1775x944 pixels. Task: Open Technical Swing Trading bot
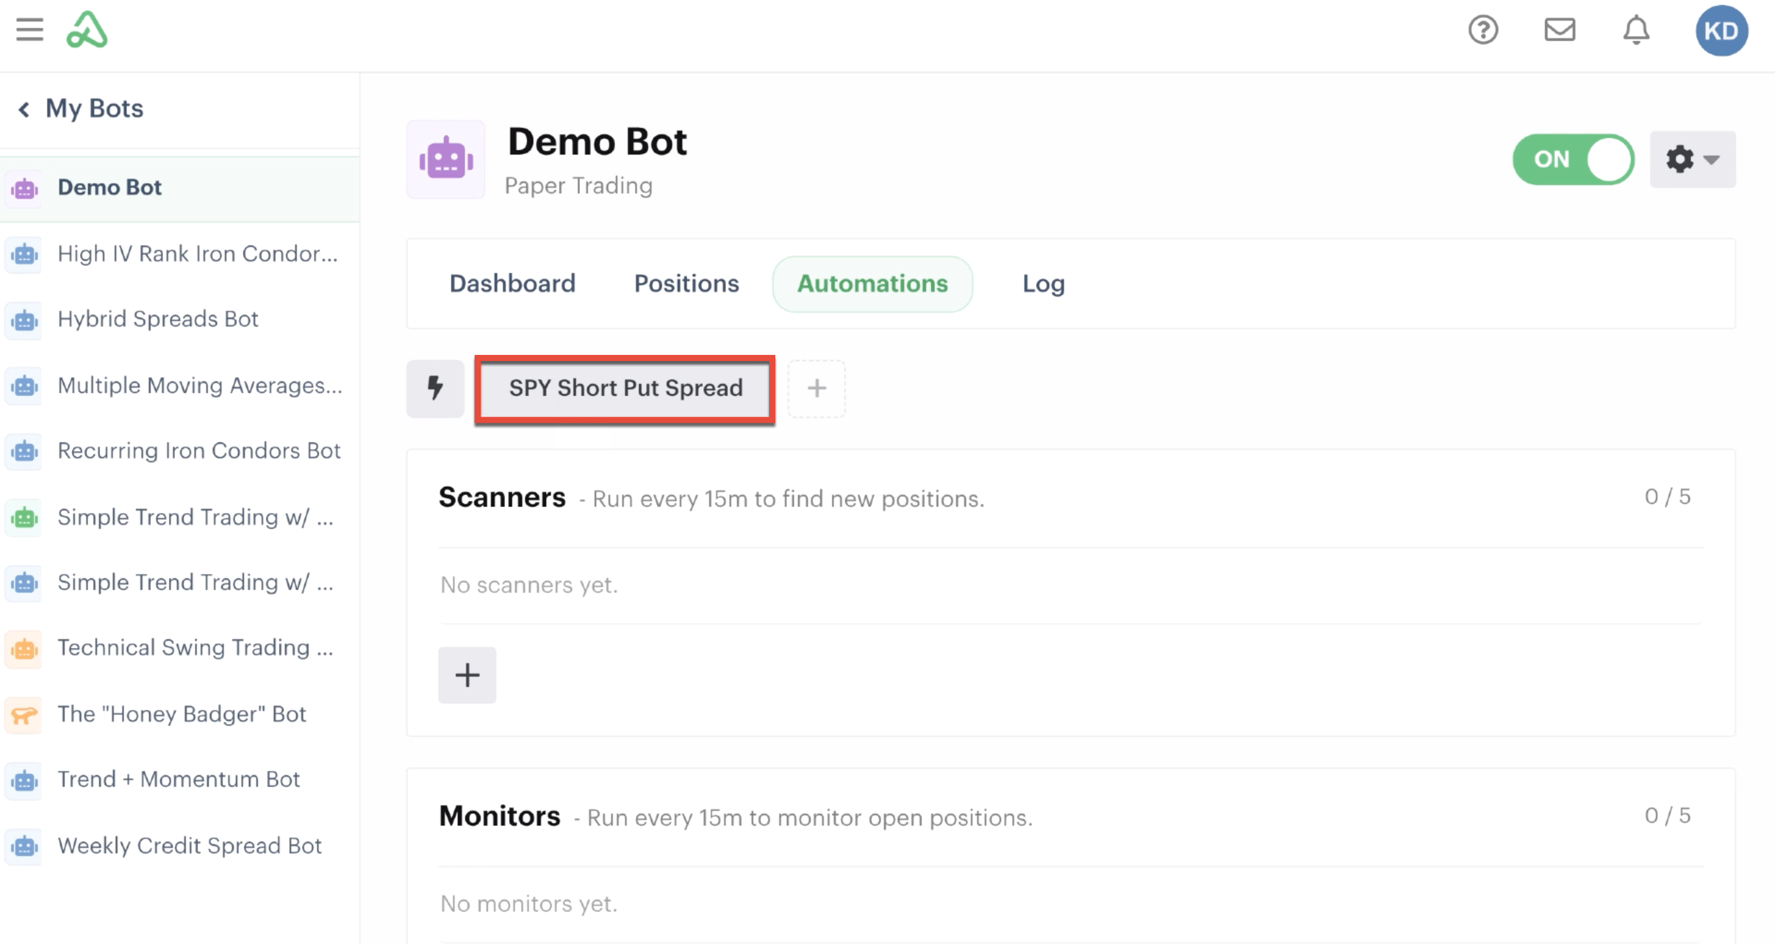point(179,648)
